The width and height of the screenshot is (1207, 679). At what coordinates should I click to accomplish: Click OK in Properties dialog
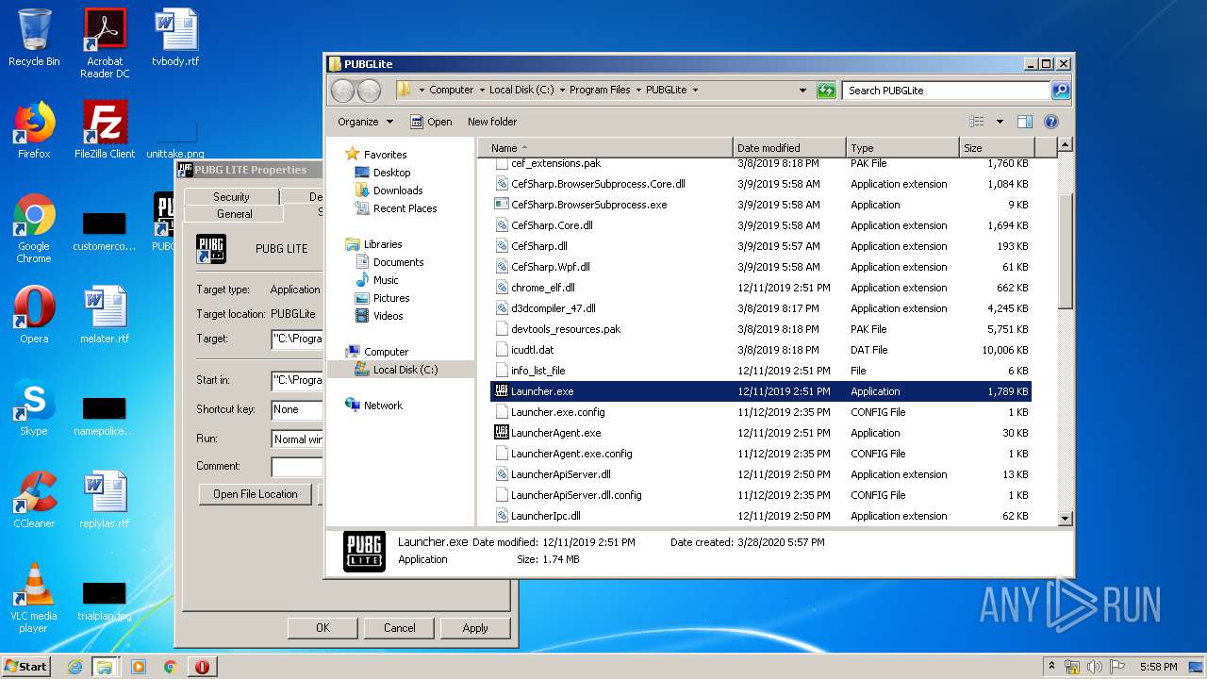tap(322, 628)
